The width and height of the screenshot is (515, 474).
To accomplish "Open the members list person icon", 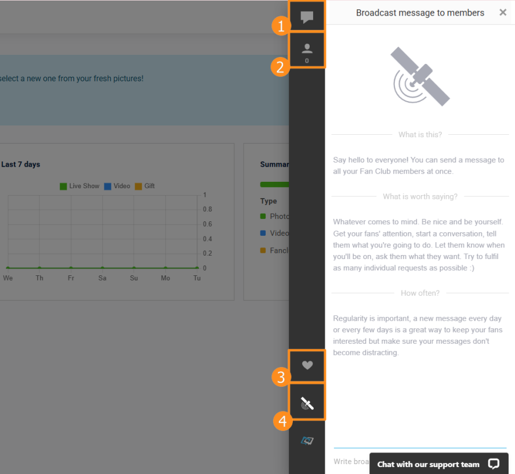I will pyautogui.click(x=307, y=51).
